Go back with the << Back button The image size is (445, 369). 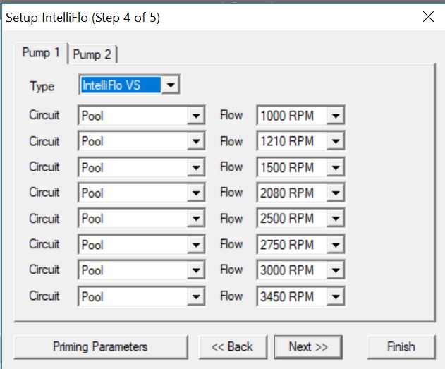pyautogui.click(x=233, y=347)
